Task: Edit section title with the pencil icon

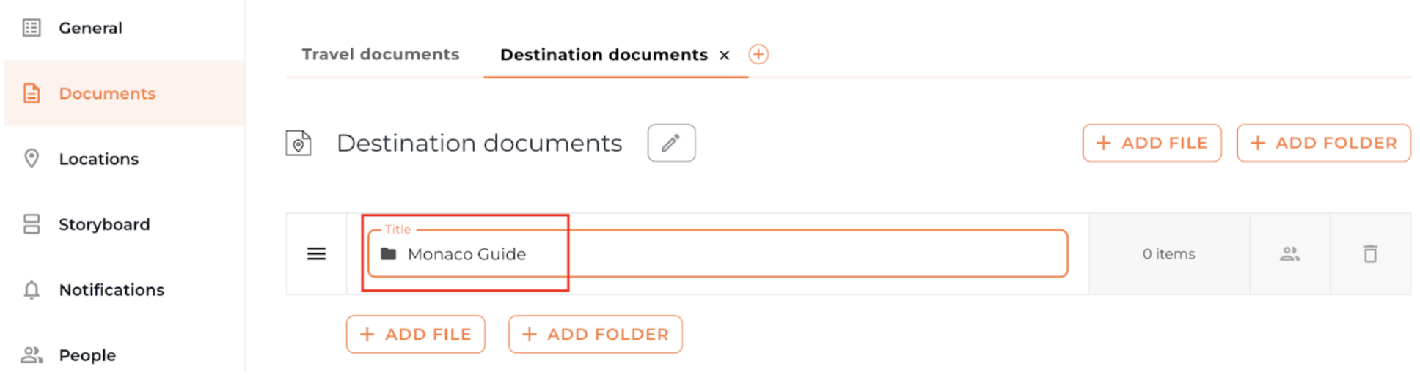Action: tap(670, 143)
